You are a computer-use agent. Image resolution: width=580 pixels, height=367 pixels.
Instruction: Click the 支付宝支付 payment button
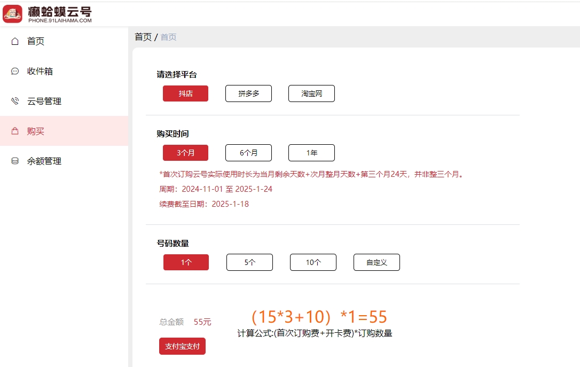(182, 346)
